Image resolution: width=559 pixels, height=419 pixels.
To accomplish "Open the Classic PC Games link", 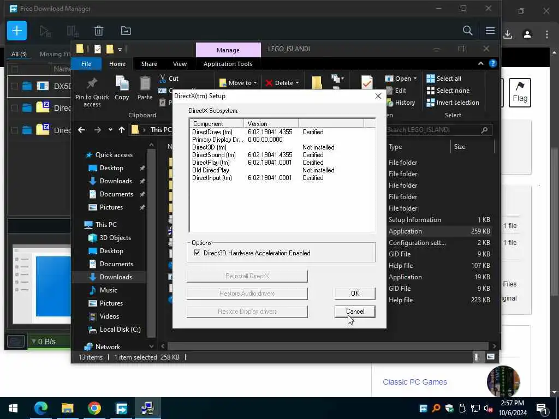I will click(x=415, y=382).
